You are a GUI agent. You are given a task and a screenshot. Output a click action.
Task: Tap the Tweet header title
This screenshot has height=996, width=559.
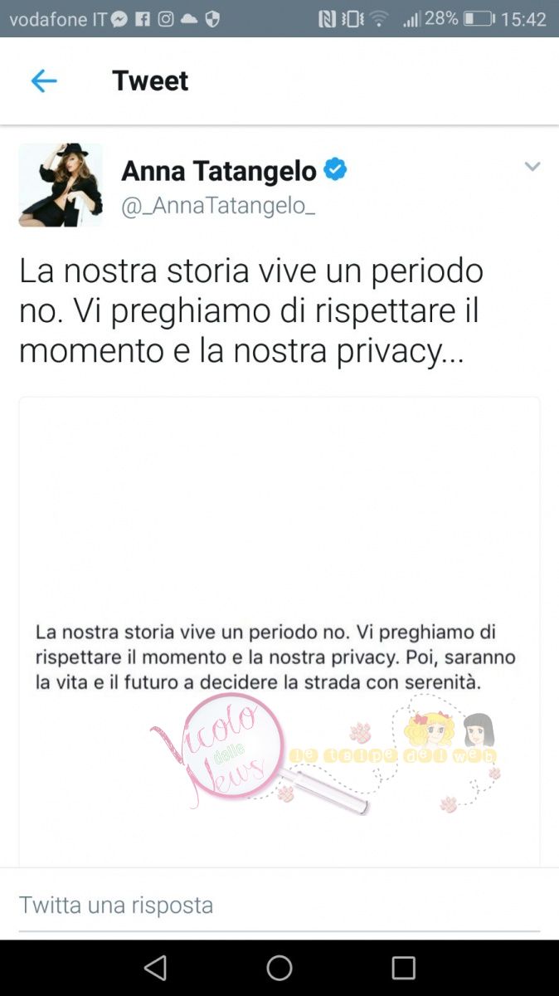pos(150,81)
